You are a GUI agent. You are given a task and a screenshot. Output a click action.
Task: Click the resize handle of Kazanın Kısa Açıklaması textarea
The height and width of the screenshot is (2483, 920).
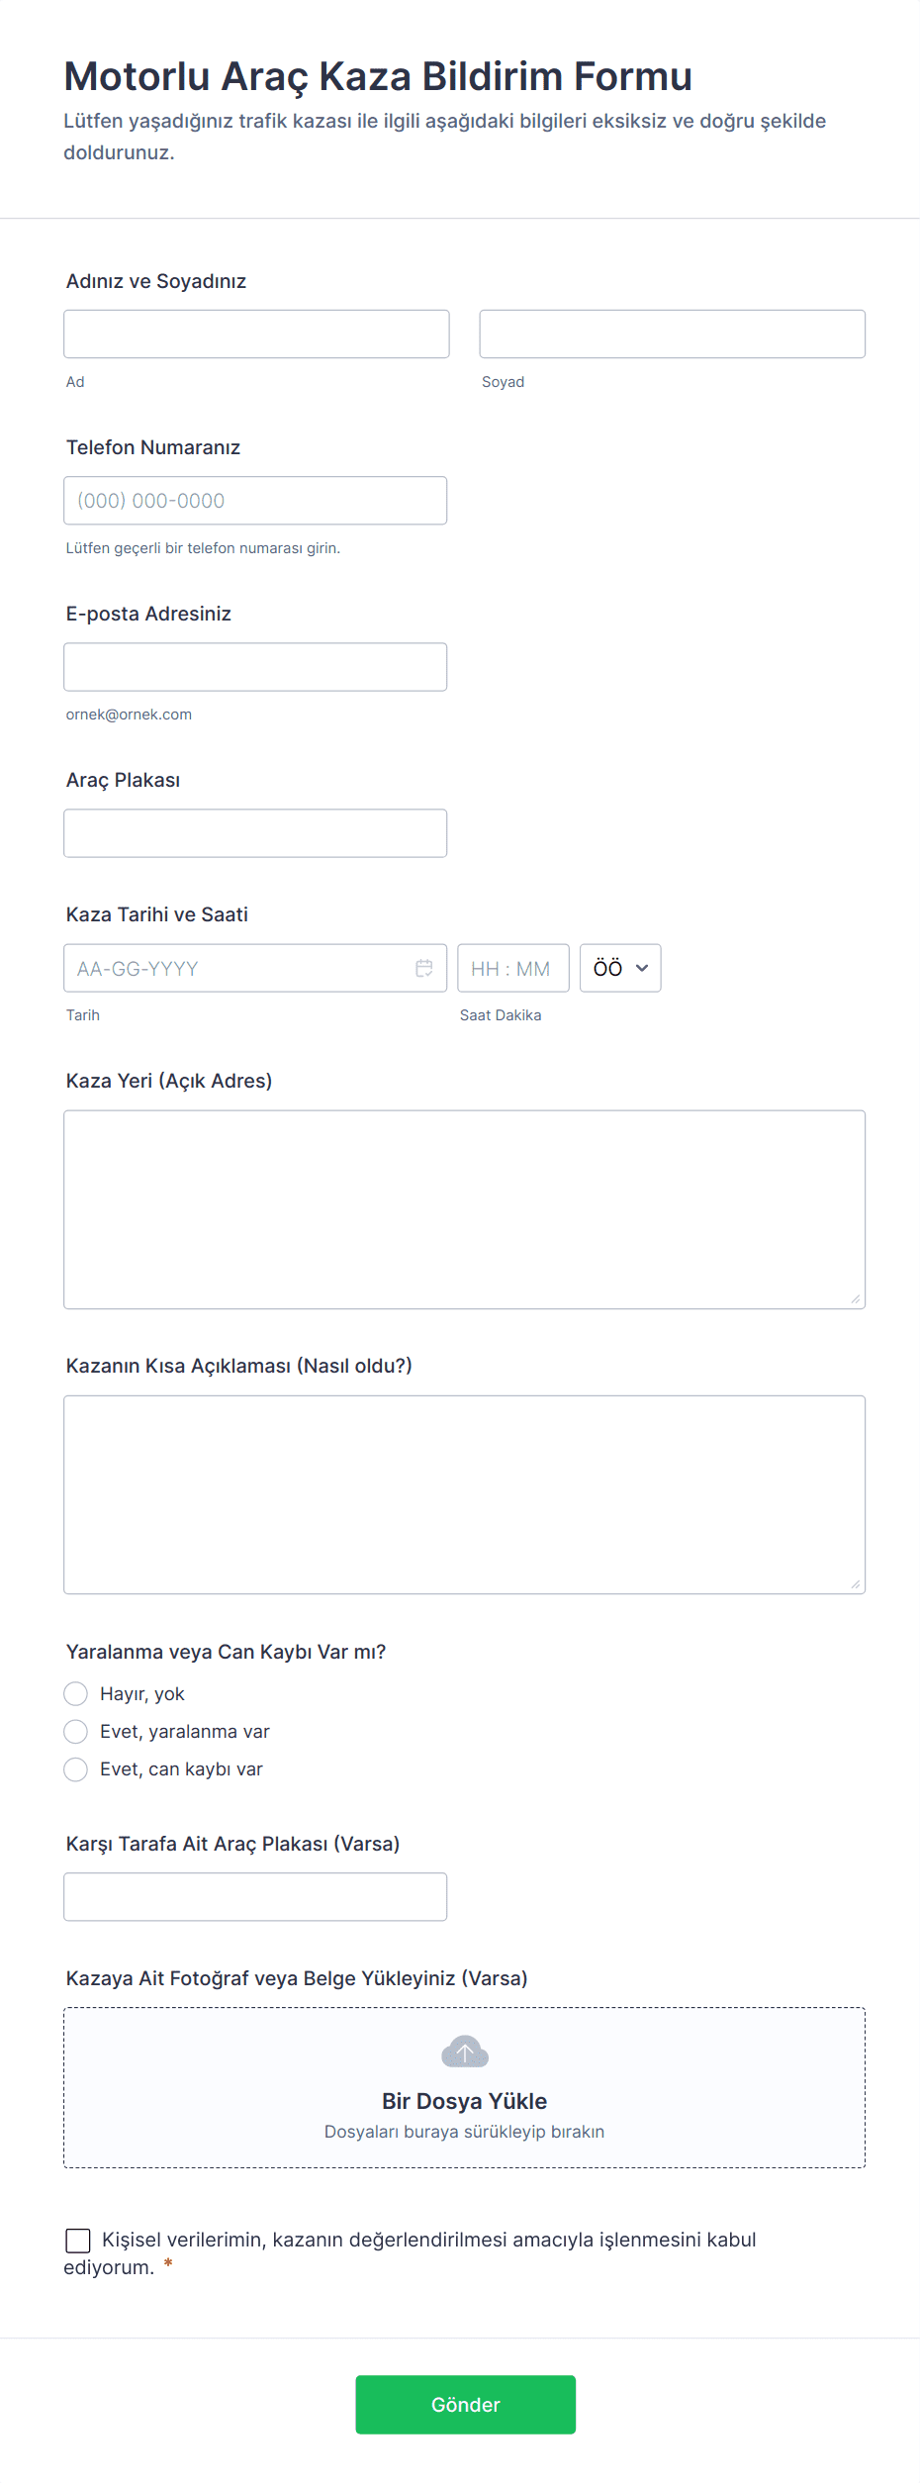click(x=856, y=1583)
